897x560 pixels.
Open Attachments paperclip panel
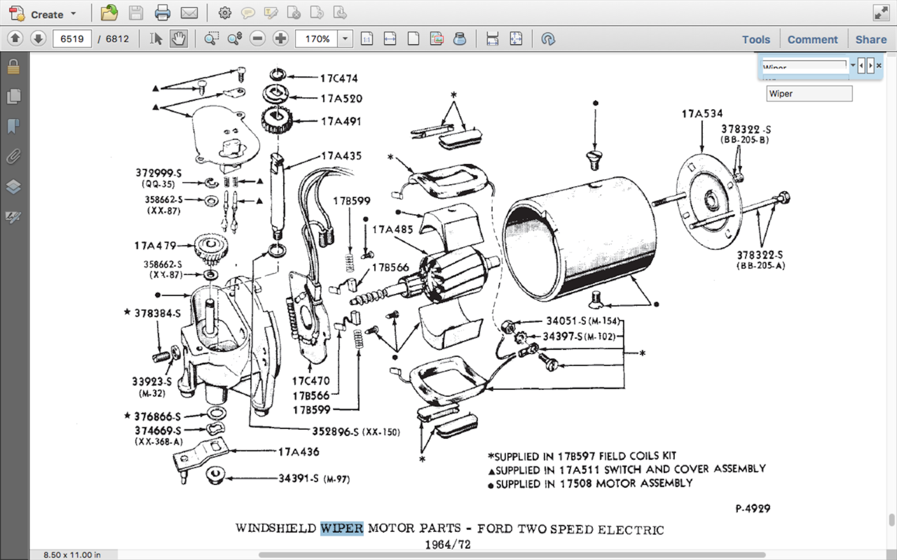coord(13,156)
